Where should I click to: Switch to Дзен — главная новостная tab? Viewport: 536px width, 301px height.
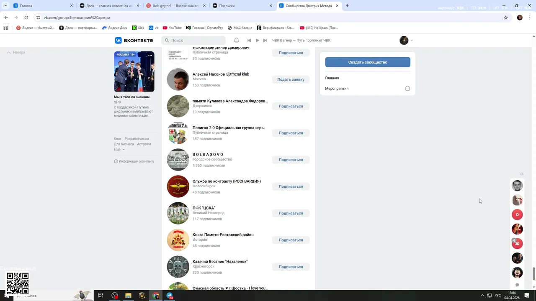(x=108, y=6)
